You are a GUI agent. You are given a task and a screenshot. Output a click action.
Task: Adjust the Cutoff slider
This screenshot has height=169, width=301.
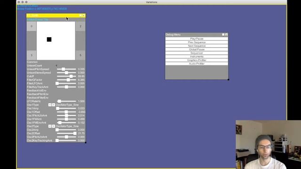[66, 76]
